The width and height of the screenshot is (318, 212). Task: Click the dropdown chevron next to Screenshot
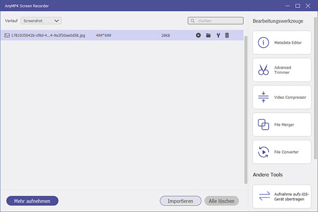point(57,21)
